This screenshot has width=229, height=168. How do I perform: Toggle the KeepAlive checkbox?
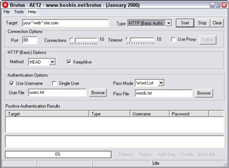pos(69,62)
